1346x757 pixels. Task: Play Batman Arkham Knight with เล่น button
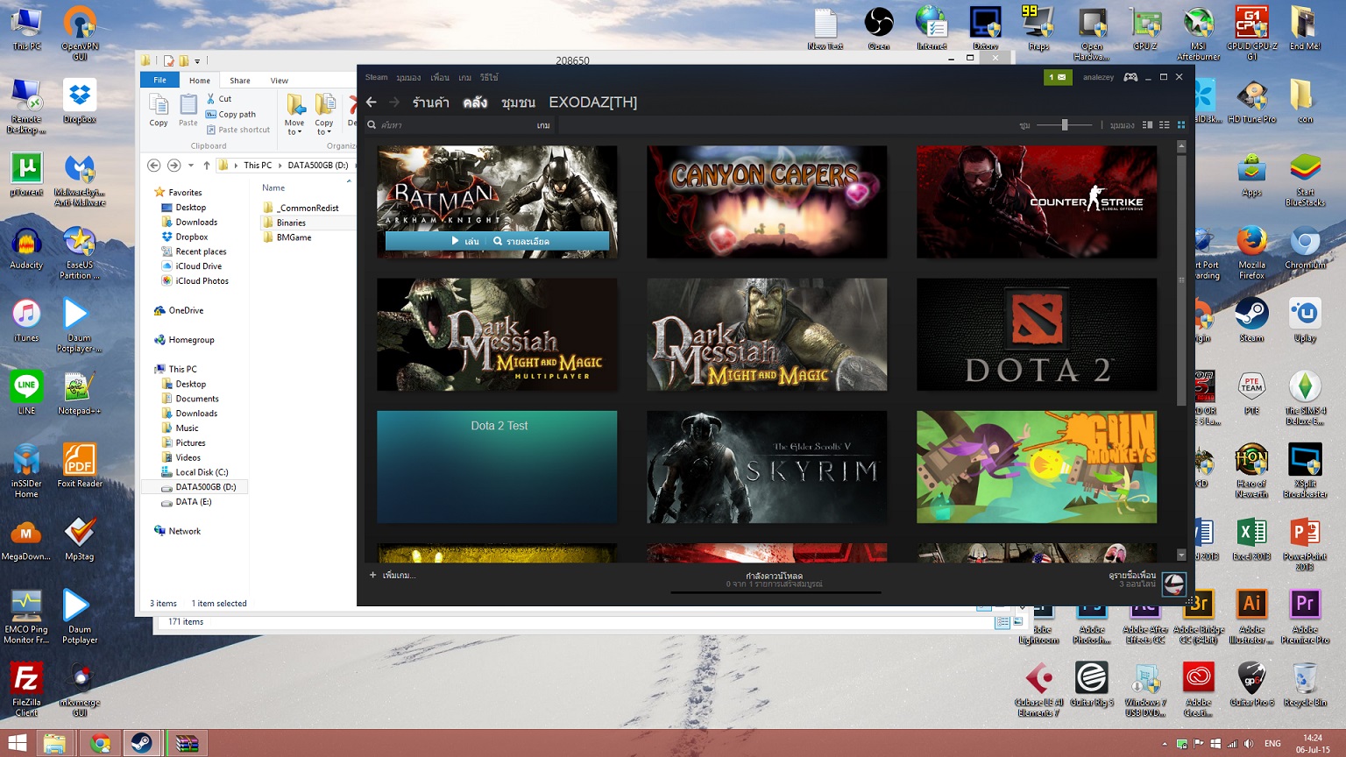(465, 241)
